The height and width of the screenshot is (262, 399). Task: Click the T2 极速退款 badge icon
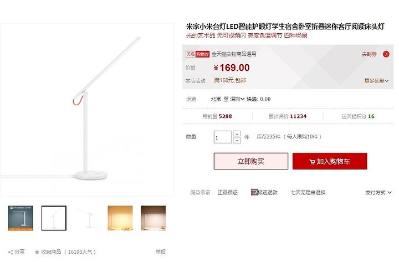[254, 192]
